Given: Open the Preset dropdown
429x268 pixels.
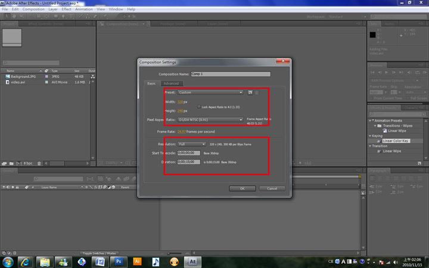Looking at the screenshot, I should click(x=210, y=92).
